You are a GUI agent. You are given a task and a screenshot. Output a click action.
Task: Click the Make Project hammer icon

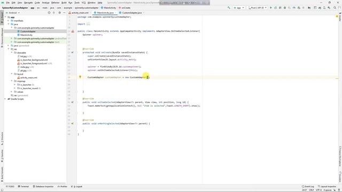click(x=229, y=7)
